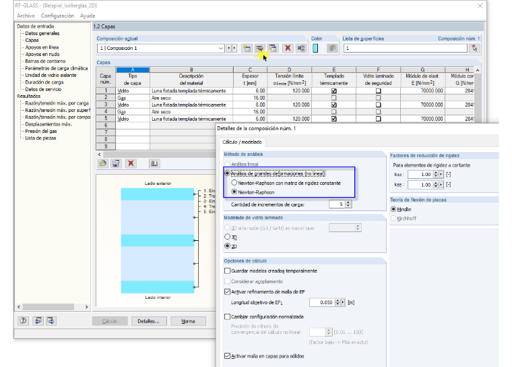Enable Cambiar configuración normalizada checkbox

click(227, 316)
